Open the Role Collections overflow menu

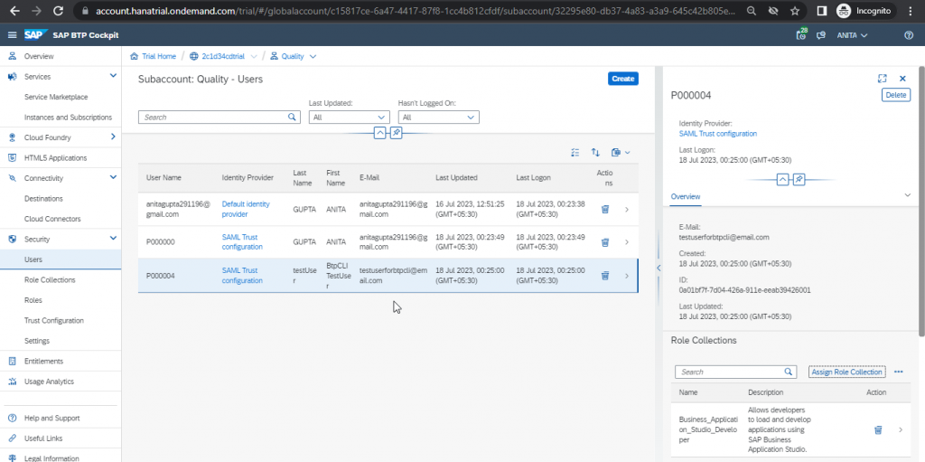899,372
